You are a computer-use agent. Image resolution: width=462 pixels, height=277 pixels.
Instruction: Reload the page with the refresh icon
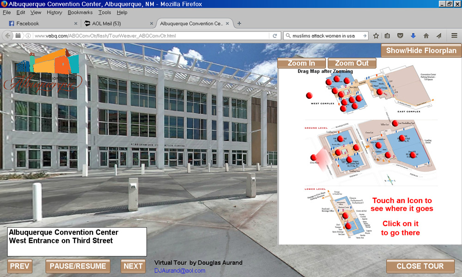[x=275, y=36]
